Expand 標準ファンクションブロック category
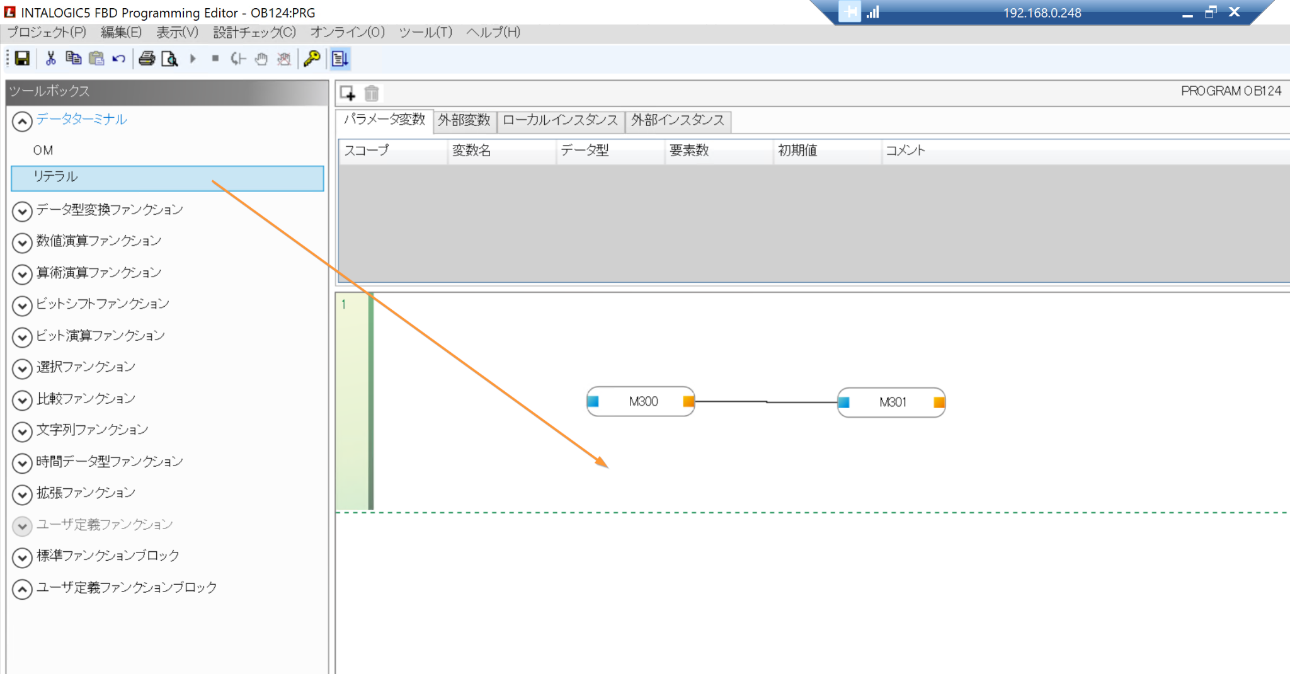The height and width of the screenshot is (674, 1290). coord(22,557)
